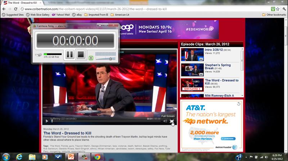Bookmark this page with star icon

(278, 9)
